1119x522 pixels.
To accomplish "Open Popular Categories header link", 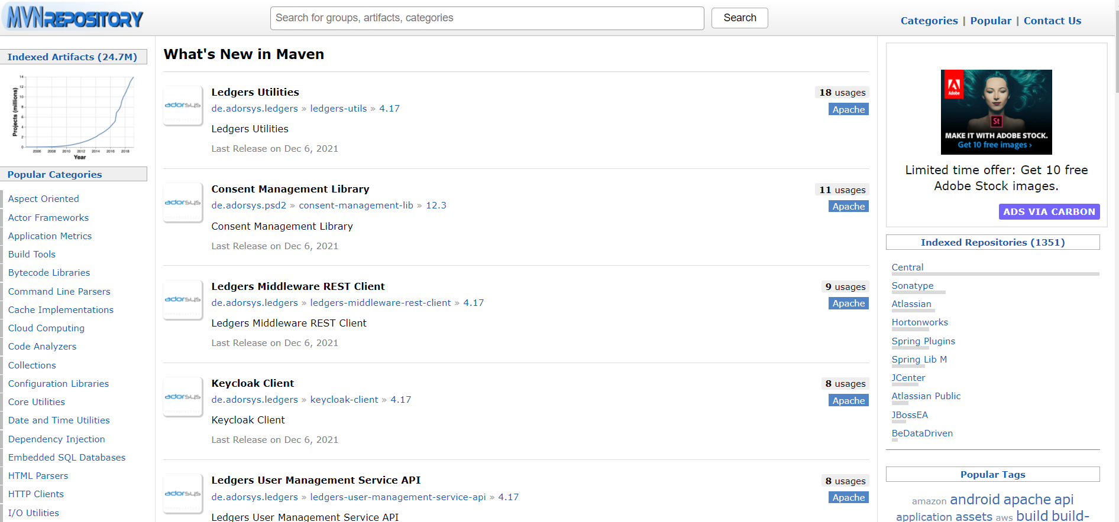I will click(54, 174).
